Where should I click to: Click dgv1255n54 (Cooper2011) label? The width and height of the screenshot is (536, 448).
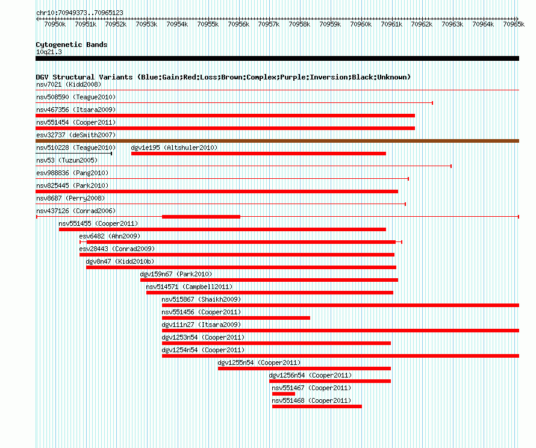pos(259,362)
